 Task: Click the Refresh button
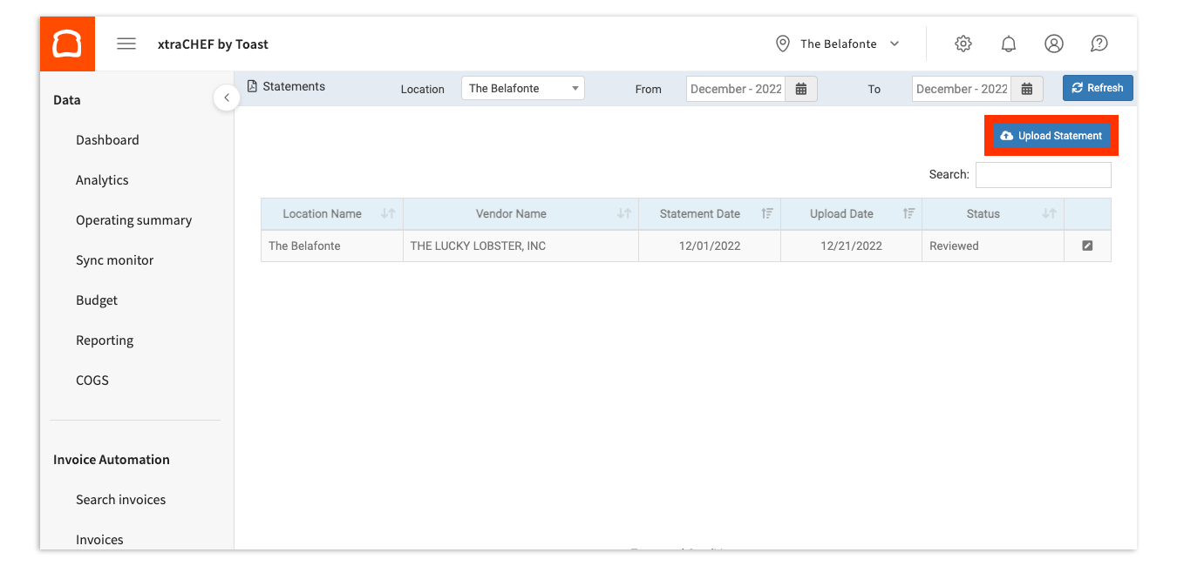pyautogui.click(x=1097, y=88)
